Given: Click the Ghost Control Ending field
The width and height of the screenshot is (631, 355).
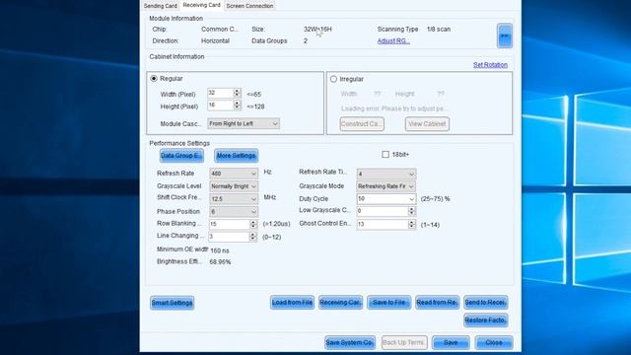Looking at the screenshot, I should pyautogui.click(x=382, y=224).
